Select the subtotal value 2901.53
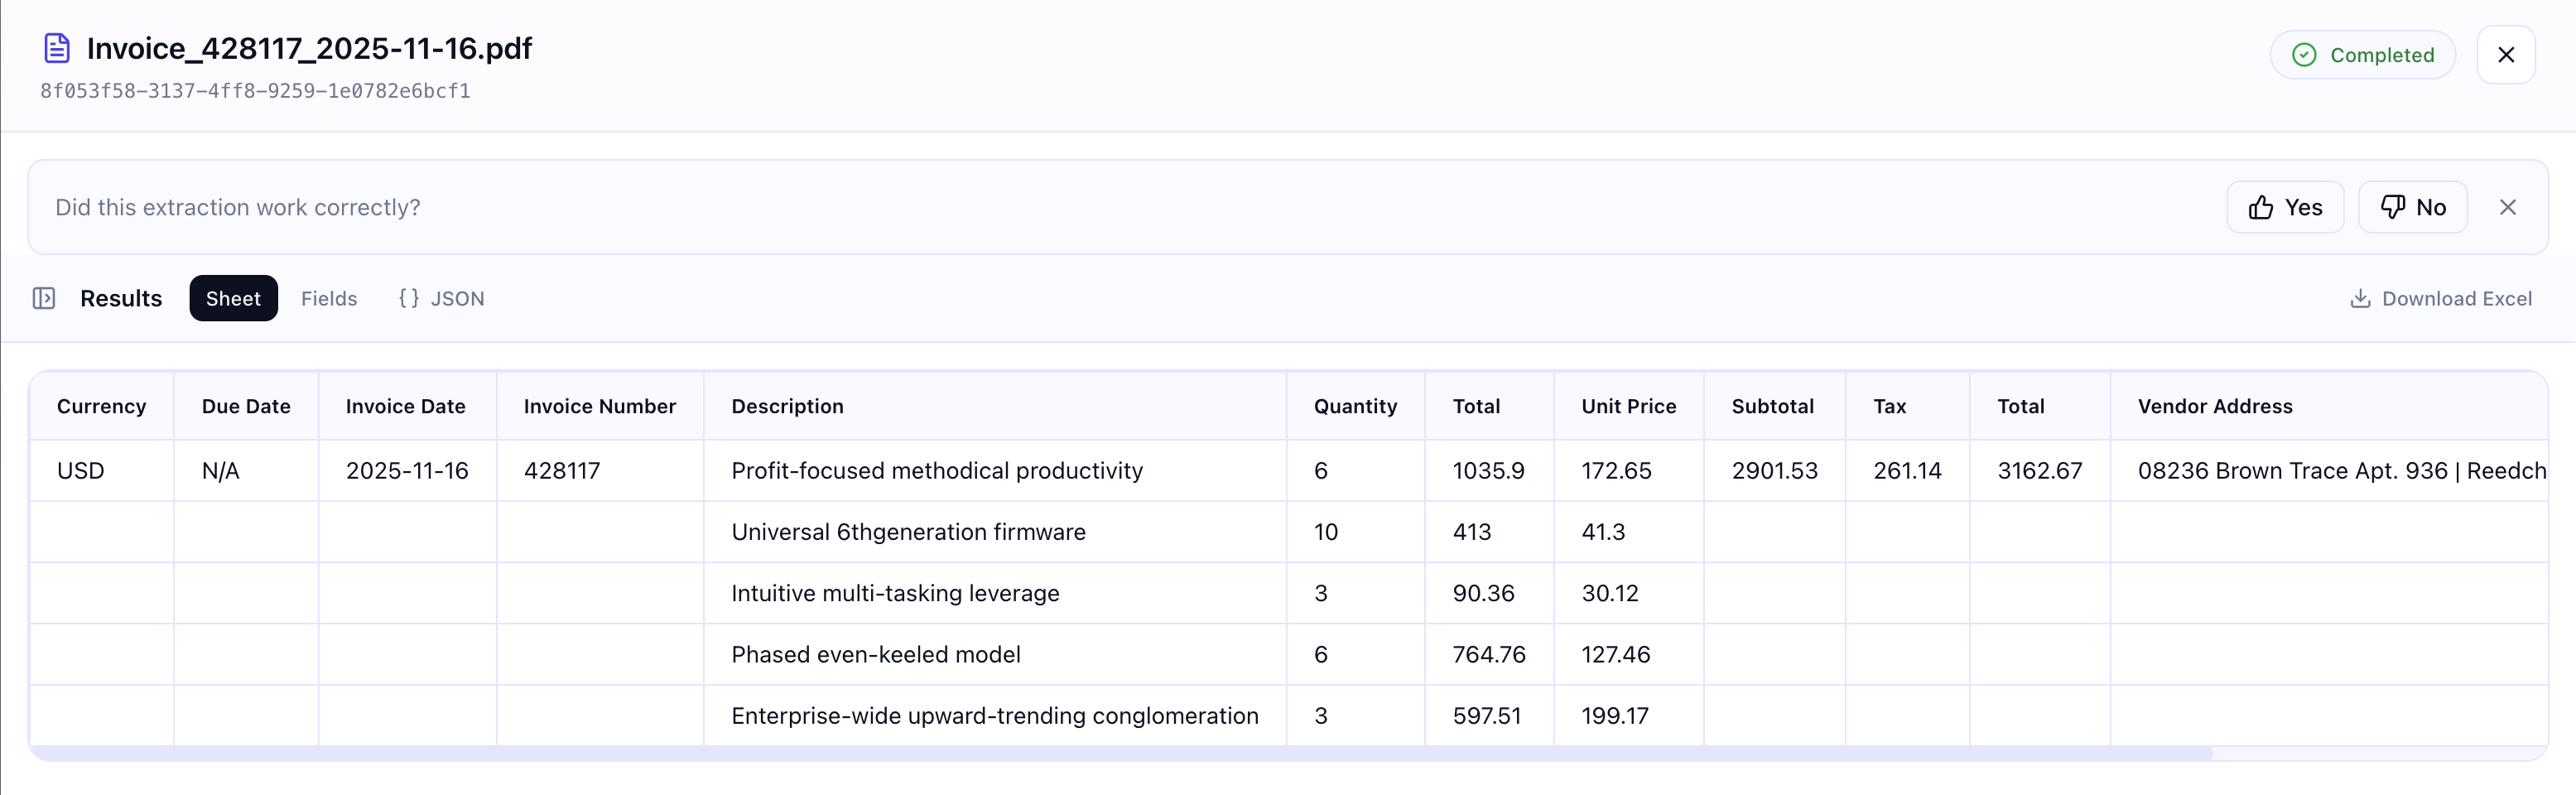This screenshot has height=795, width=2576. [1774, 471]
